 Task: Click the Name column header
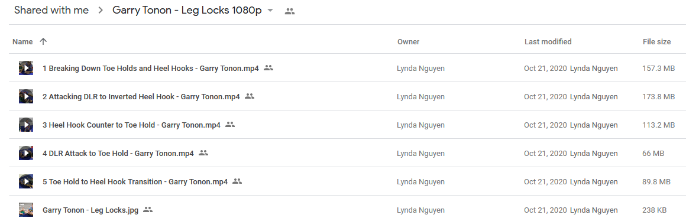click(22, 42)
